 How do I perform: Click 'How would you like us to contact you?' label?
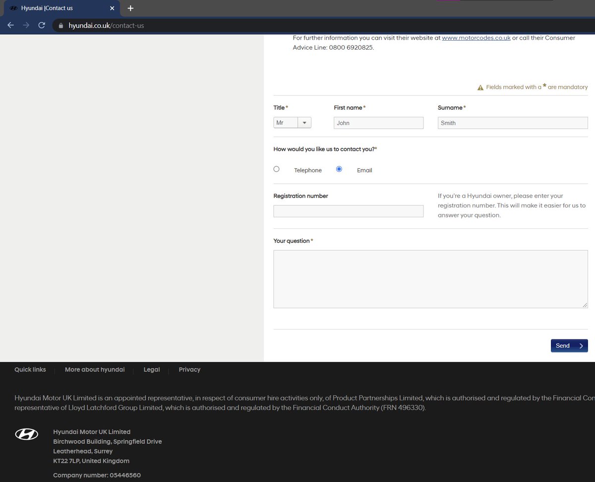[x=325, y=149]
